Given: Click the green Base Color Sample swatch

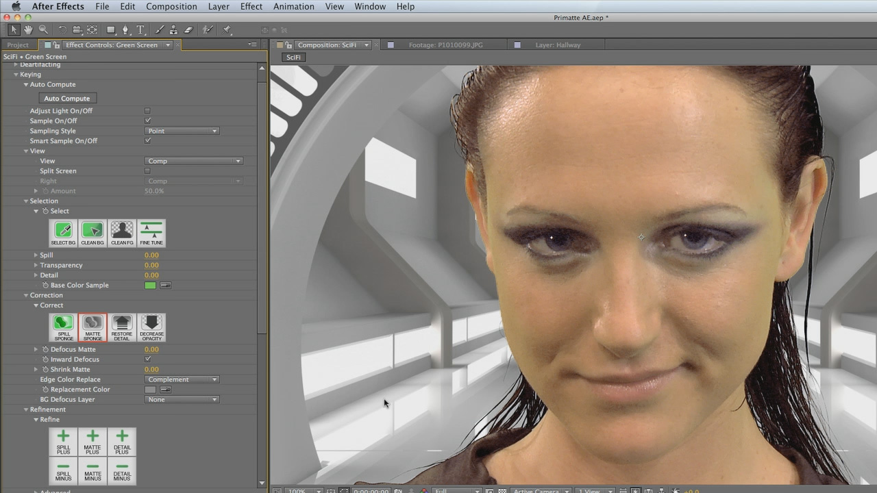Looking at the screenshot, I should [150, 286].
